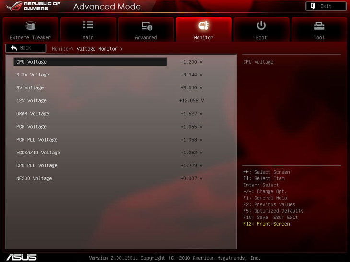Select the 12V Voltage item
Viewport: 350px width, 262px height.
tap(31, 100)
